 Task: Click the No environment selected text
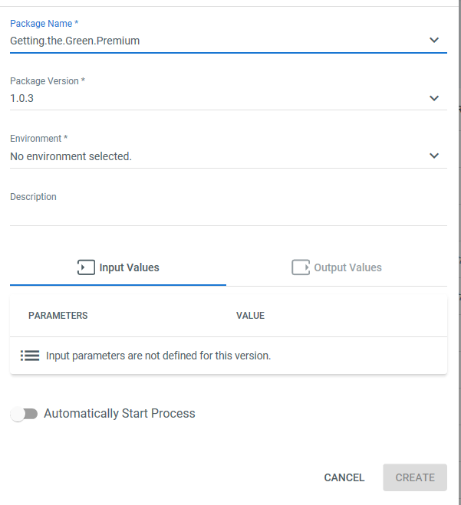(71, 156)
